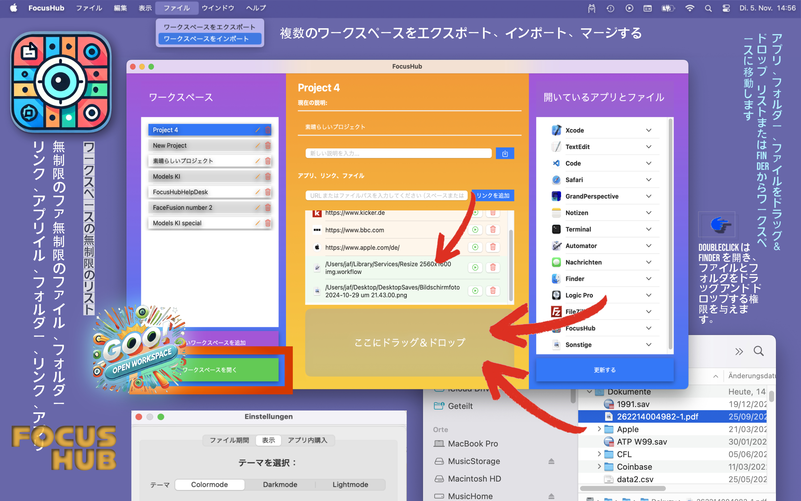
Task: Delete the Bildschirmfoto png file entry
Action: coord(492,291)
